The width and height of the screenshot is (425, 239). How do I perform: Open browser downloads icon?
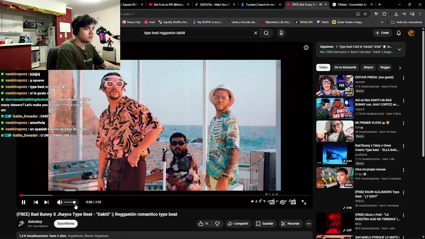tap(396, 14)
